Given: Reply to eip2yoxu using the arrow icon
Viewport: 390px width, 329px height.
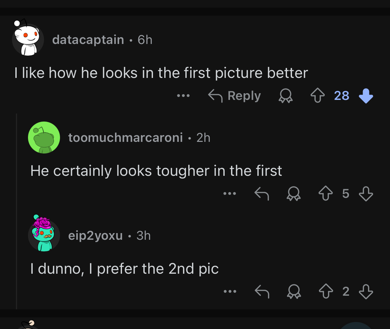Looking at the screenshot, I should (262, 292).
